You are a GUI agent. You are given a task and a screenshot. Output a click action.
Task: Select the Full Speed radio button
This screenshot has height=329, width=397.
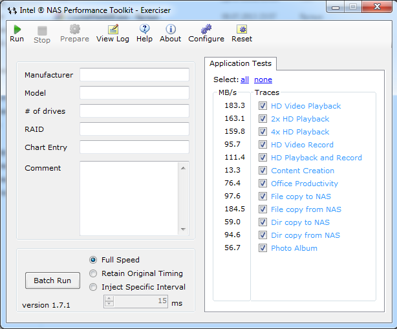tap(93, 260)
